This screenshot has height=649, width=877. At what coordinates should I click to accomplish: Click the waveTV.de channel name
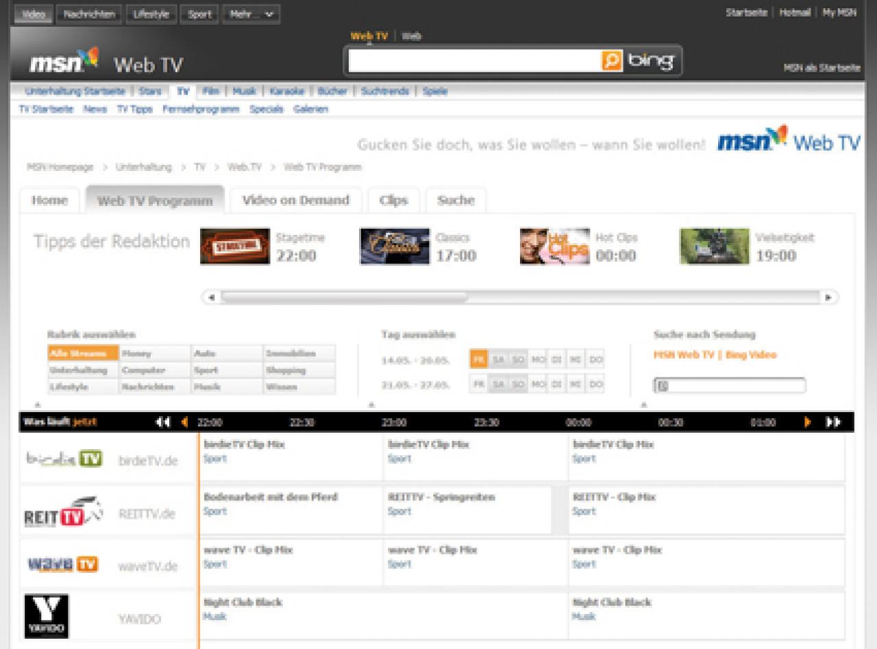[x=147, y=566]
